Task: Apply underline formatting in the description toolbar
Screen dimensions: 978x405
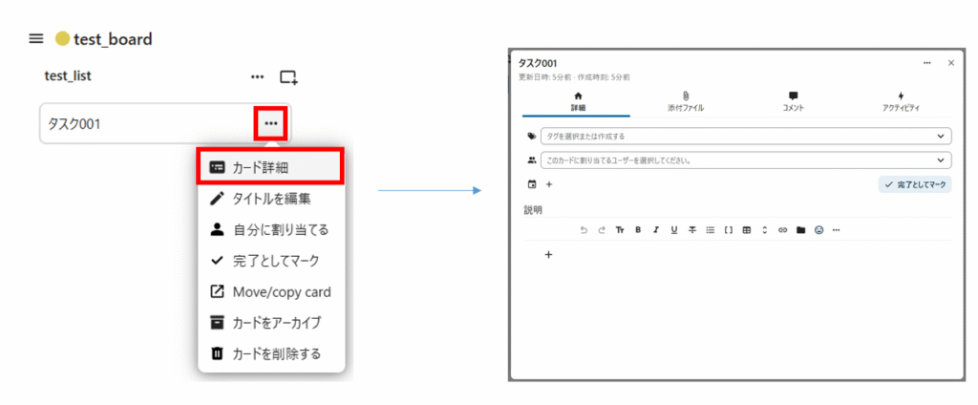Action: [673, 230]
